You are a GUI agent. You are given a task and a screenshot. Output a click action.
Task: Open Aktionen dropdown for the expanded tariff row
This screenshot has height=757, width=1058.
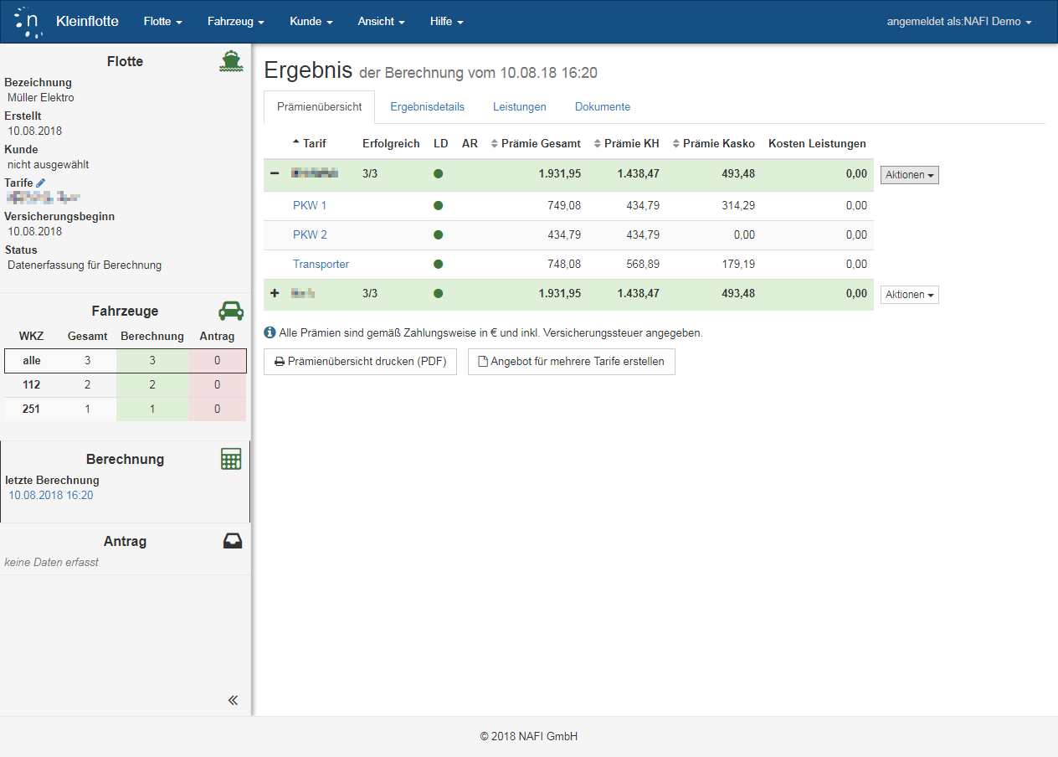tap(910, 175)
